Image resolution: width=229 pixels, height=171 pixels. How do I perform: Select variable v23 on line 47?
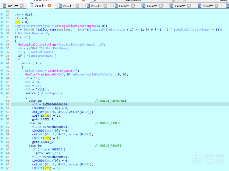pos(28,90)
